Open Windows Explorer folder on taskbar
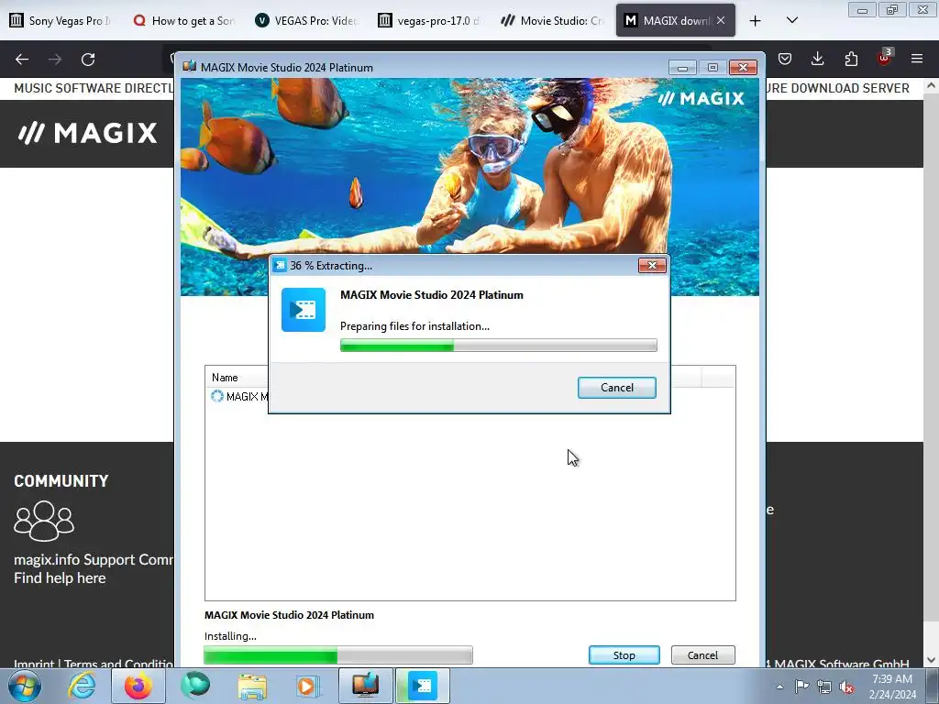This screenshot has height=704, width=939. click(252, 686)
